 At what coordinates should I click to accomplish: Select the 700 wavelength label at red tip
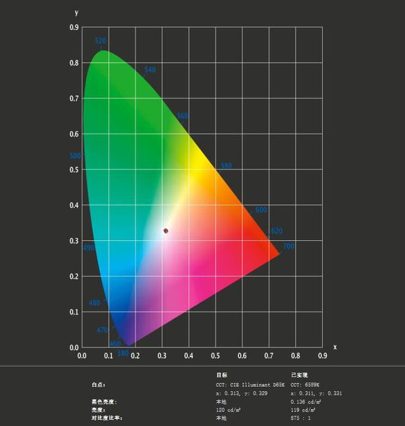pyautogui.click(x=289, y=246)
